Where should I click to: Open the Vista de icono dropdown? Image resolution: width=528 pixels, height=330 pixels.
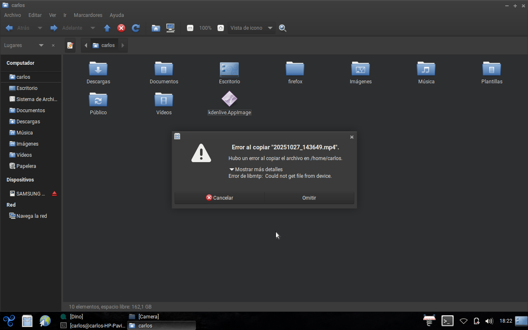click(x=251, y=28)
